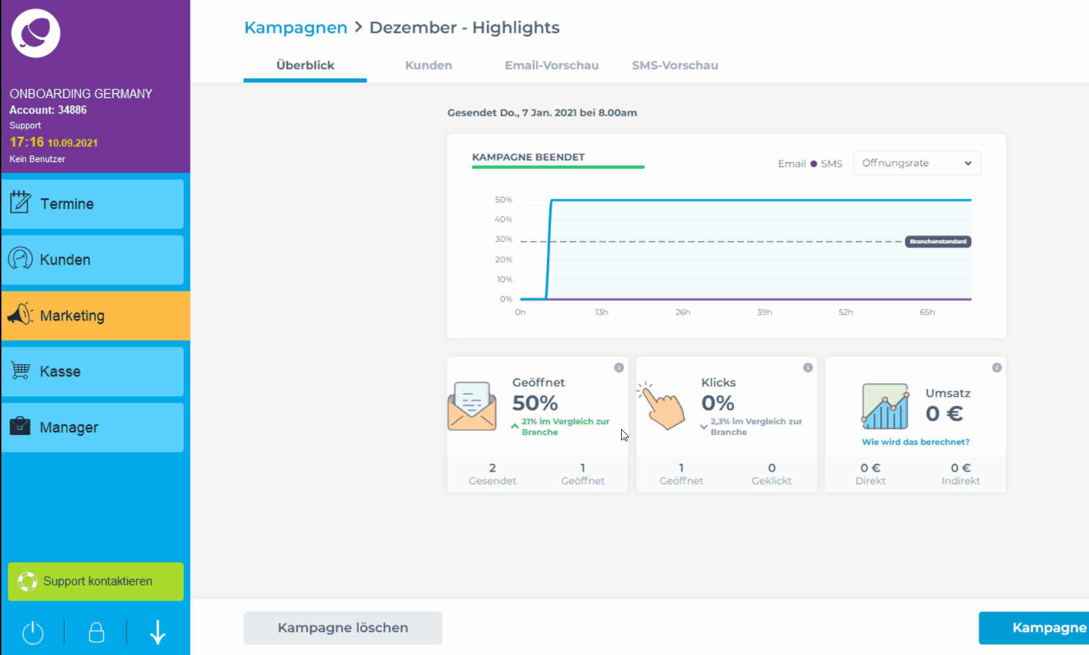
Task: Click the 'KAMPAGNE BEENDET' heading
Action: click(x=528, y=157)
